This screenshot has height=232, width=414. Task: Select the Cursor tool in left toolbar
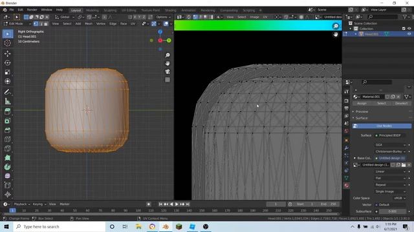pyautogui.click(x=7, y=43)
